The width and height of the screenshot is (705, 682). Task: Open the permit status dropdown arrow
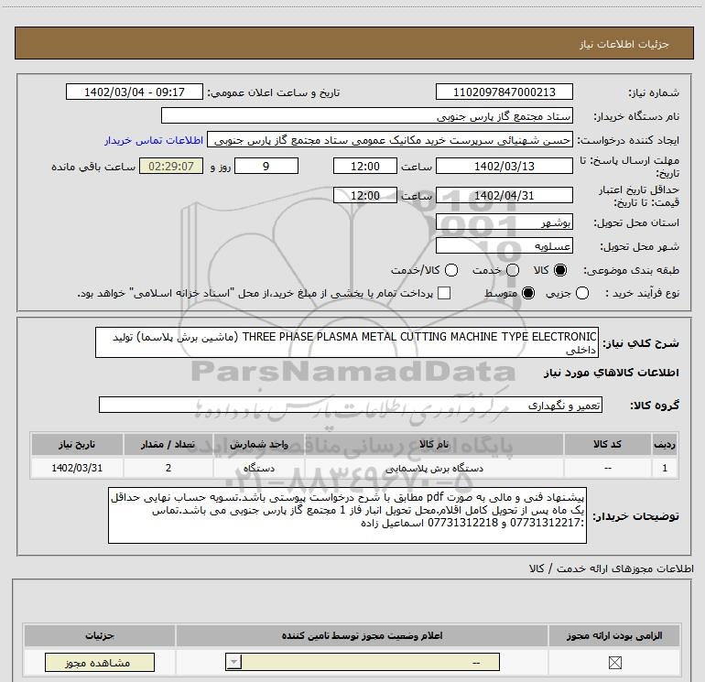233,662
